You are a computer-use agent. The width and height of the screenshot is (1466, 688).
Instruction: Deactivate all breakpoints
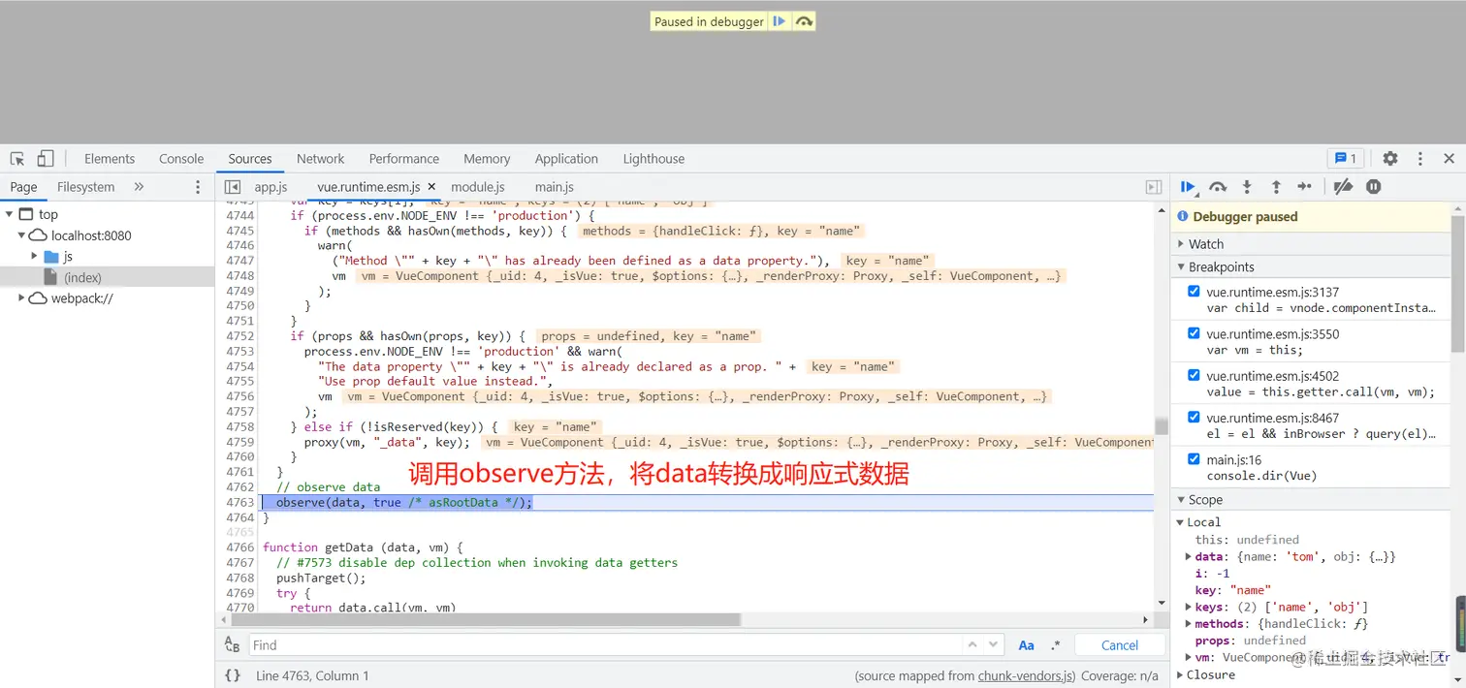pyautogui.click(x=1343, y=187)
